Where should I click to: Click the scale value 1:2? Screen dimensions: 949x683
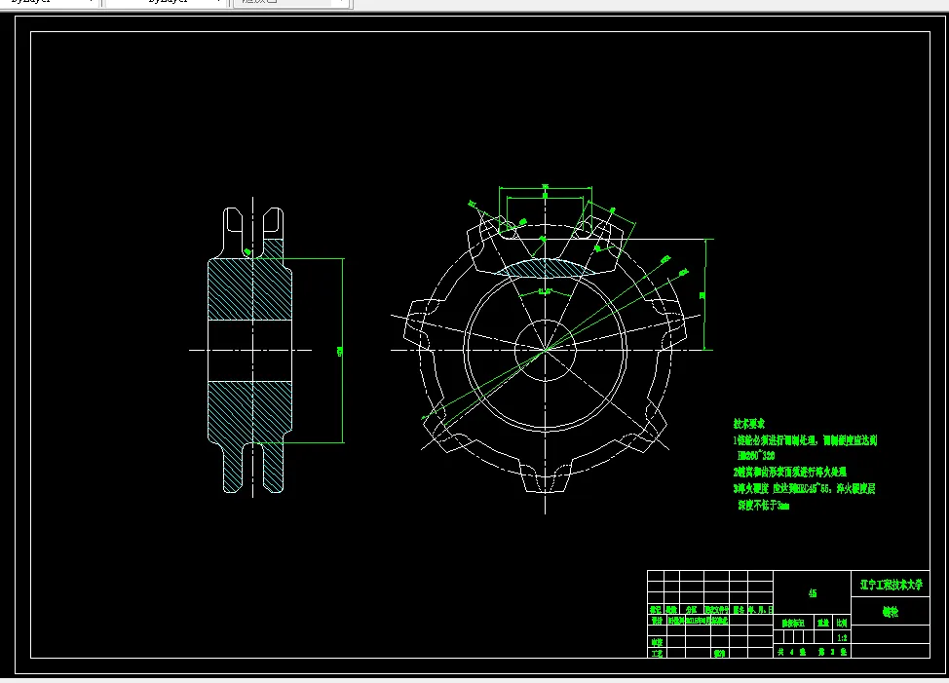(x=842, y=637)
